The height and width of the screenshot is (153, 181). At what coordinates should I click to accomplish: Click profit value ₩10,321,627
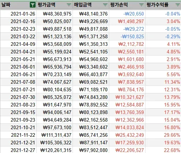130,97
